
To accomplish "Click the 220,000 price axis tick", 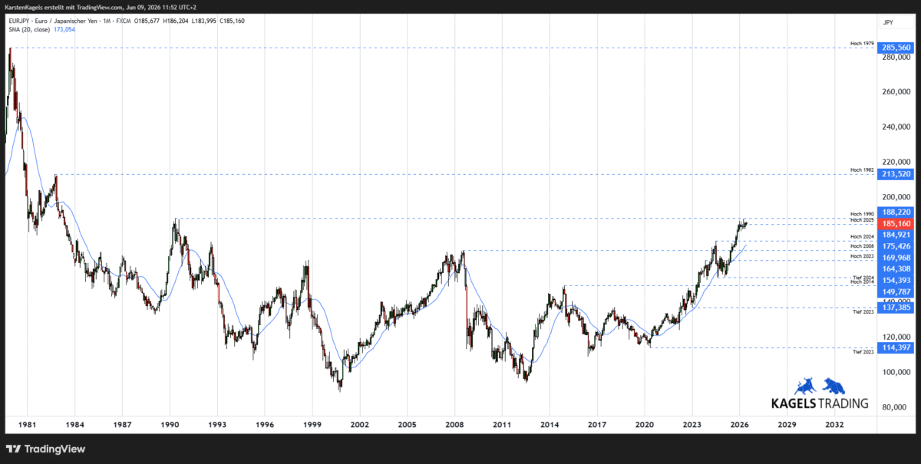I will [896, 162].
